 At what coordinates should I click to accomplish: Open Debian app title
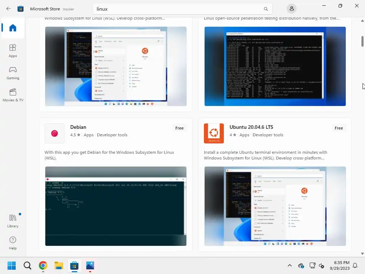coord(78,127)
